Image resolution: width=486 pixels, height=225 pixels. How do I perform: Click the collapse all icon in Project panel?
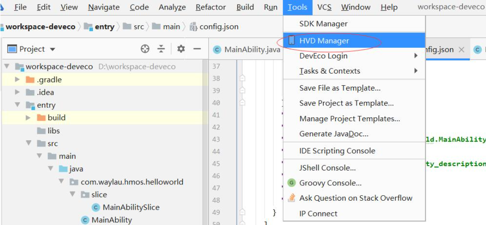161,49
